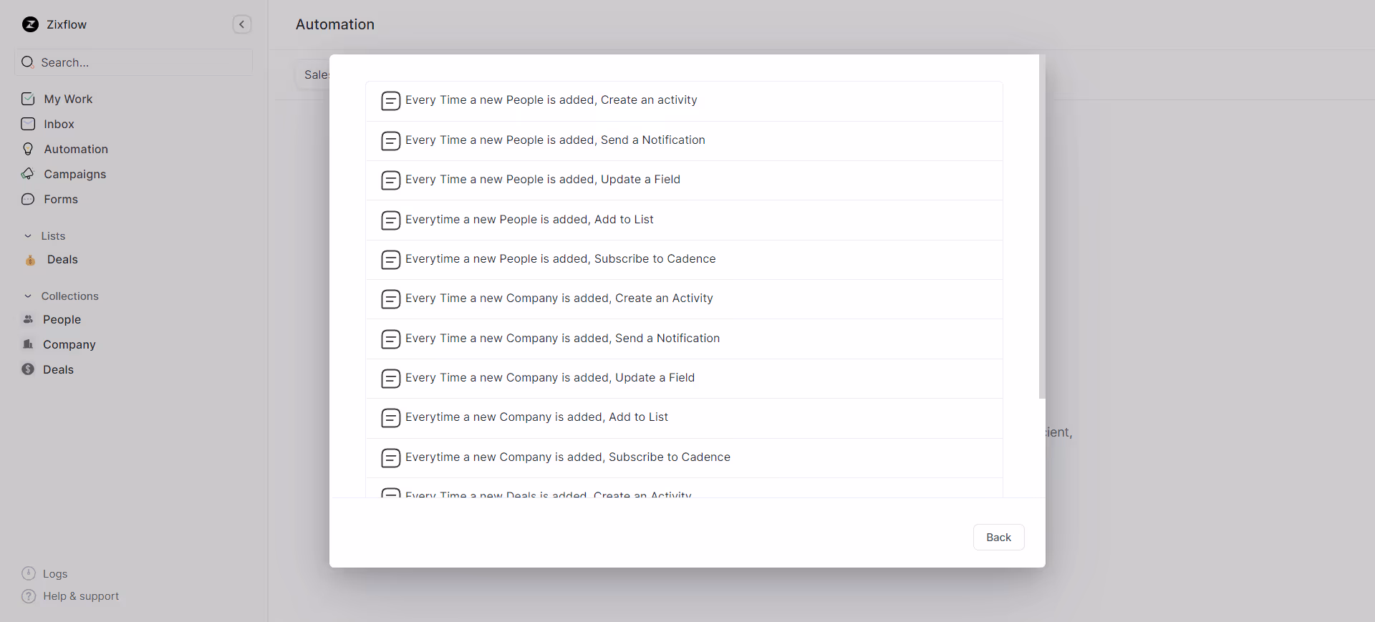This screenshot has height=622, width=1375.
Task: Click template icon for Company Add to List
Action: click(390, 418)
